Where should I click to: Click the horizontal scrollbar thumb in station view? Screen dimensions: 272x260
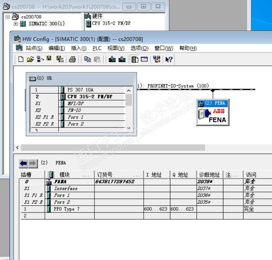tap(113, 148)
